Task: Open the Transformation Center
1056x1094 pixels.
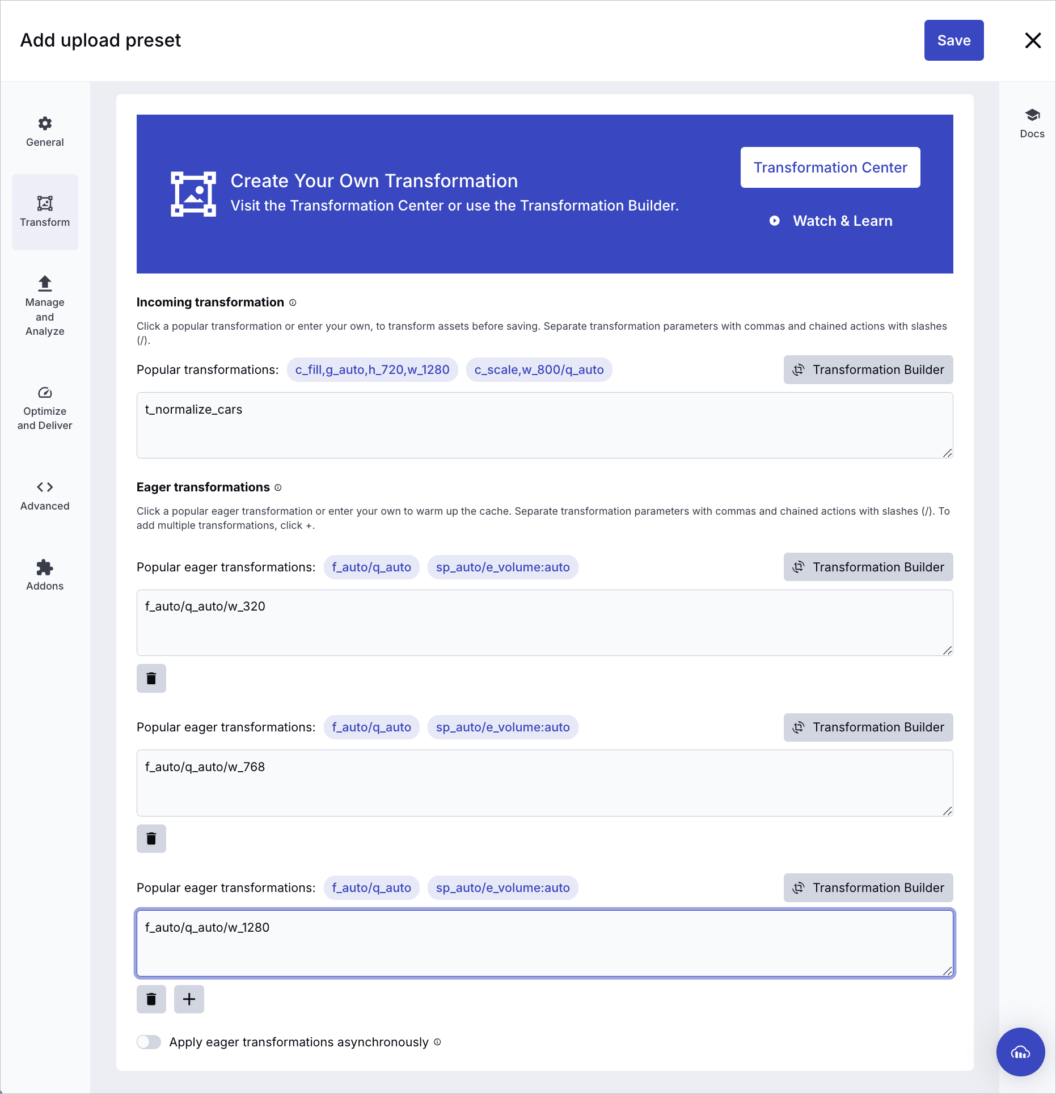Action: pos(830,167)
